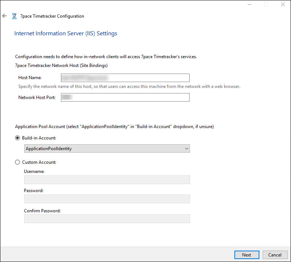Click '7pace Timetracker Network Host (Site Bindings)' text
The height and width of the screenshot is (262, 291).
point(61,65)
